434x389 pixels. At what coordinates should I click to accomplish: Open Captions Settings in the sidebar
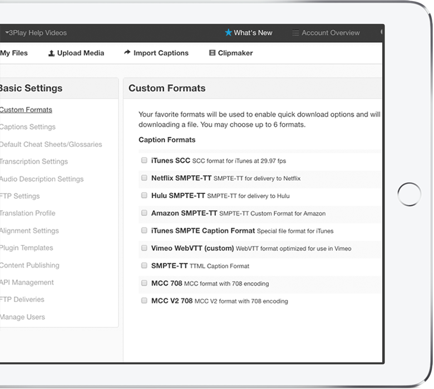pyautogui.click(x=28, y=127)
